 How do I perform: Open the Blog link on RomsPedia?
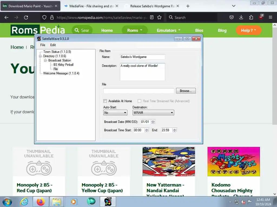click(x=222, y=30)
